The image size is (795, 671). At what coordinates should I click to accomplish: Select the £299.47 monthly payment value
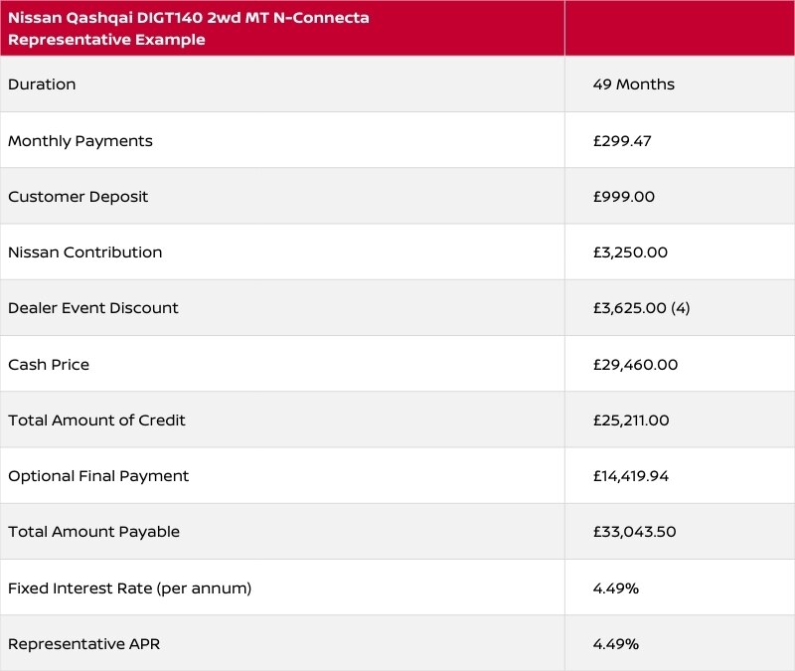click(622, 141)
